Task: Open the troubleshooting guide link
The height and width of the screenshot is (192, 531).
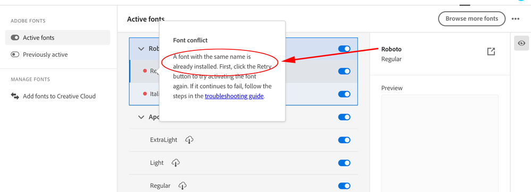Action: [234, 96]
